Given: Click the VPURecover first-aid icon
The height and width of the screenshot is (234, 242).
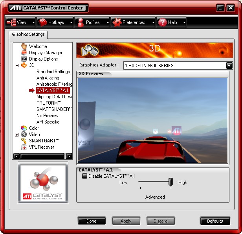Looking at the screenshot, I should (x=24, y=147).
